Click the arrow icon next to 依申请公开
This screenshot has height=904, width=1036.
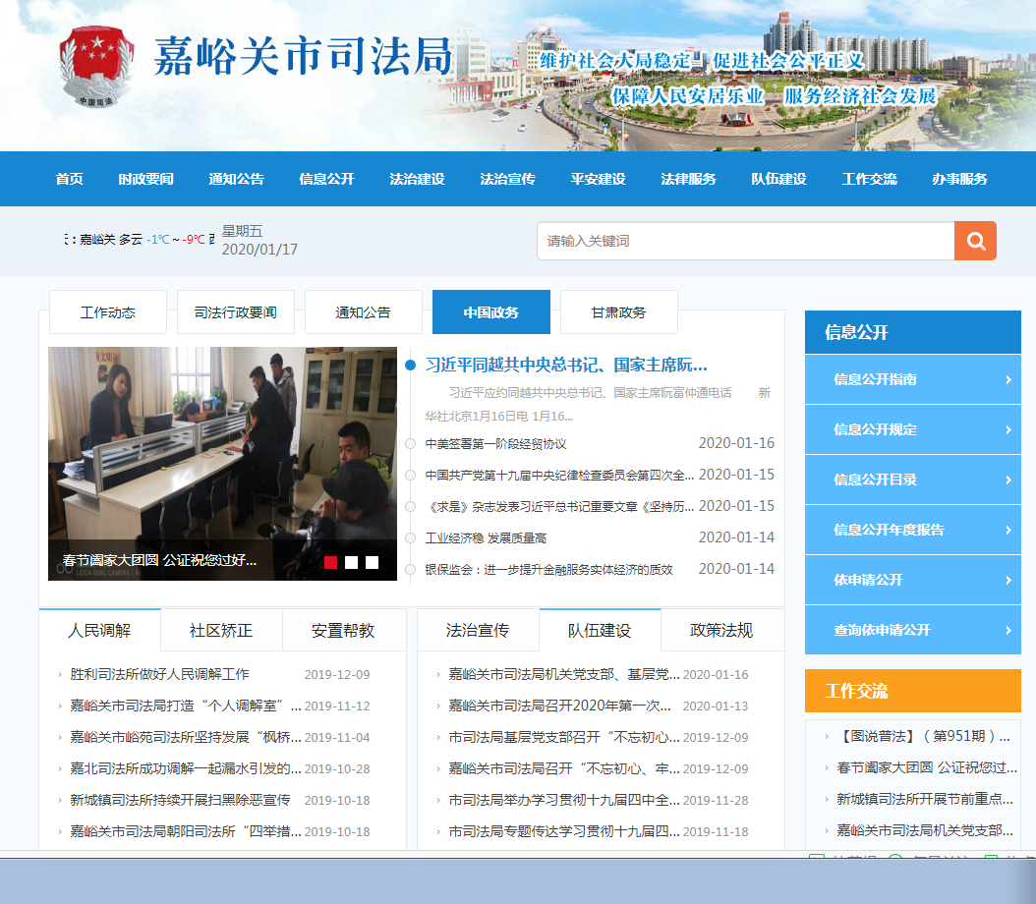pos(1008,580)
